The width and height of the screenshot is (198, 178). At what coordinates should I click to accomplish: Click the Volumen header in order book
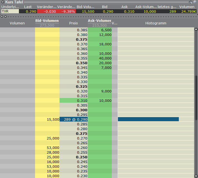(17, 23)
